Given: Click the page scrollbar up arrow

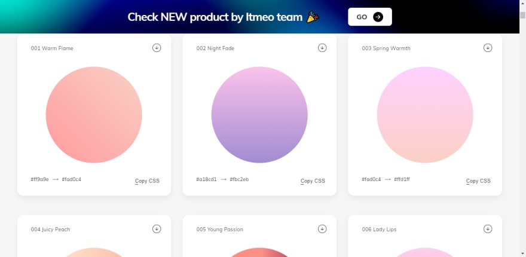Looking at the screenshot, I should pos(522,2).
